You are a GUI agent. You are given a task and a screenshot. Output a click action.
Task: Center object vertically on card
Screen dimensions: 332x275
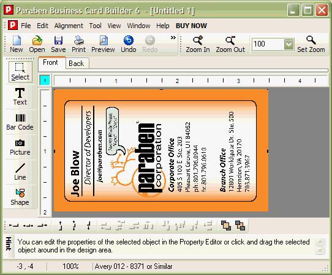74,226
